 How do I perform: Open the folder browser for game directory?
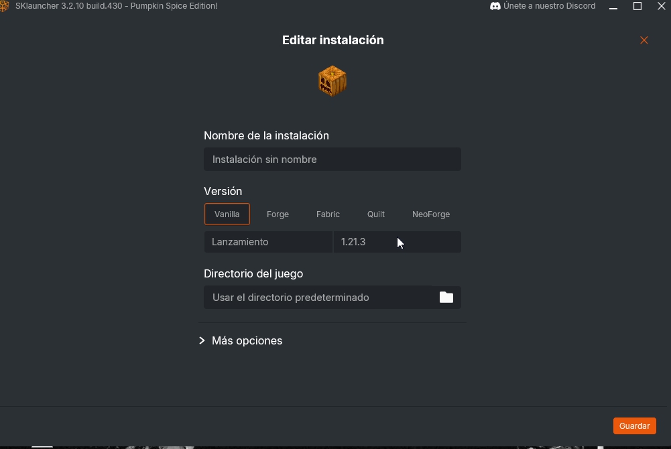[446, 297]
